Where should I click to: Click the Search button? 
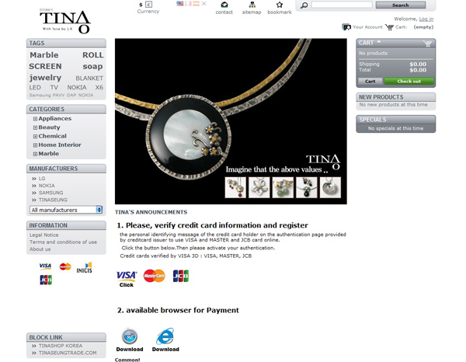(x=391, y=5)
